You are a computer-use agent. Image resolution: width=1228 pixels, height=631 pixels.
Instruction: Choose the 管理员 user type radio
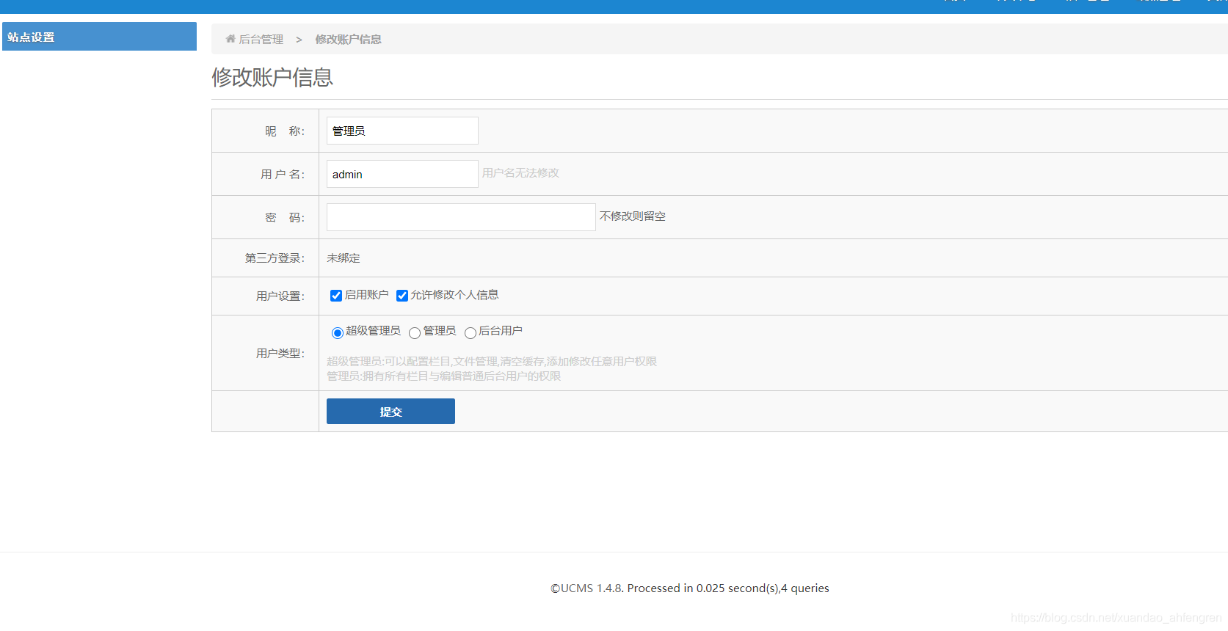[x=415, y=333]
